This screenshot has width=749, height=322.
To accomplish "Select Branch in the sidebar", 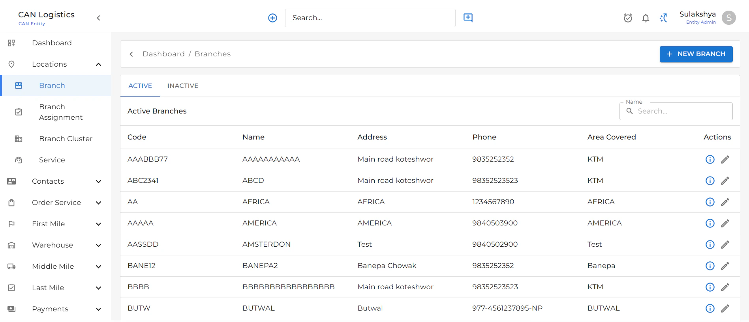I will click(x=55, y=86).
